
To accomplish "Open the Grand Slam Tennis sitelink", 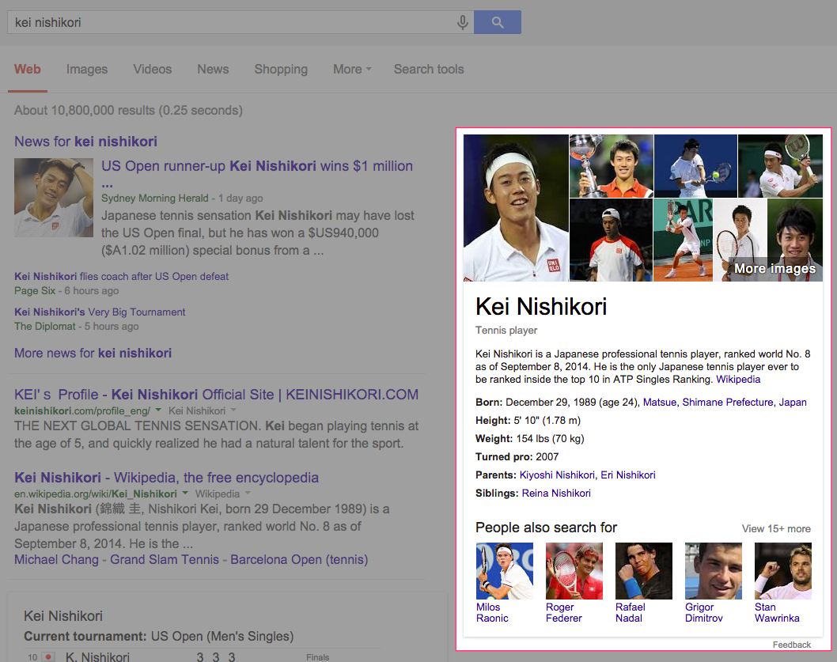I will (165, 559).
